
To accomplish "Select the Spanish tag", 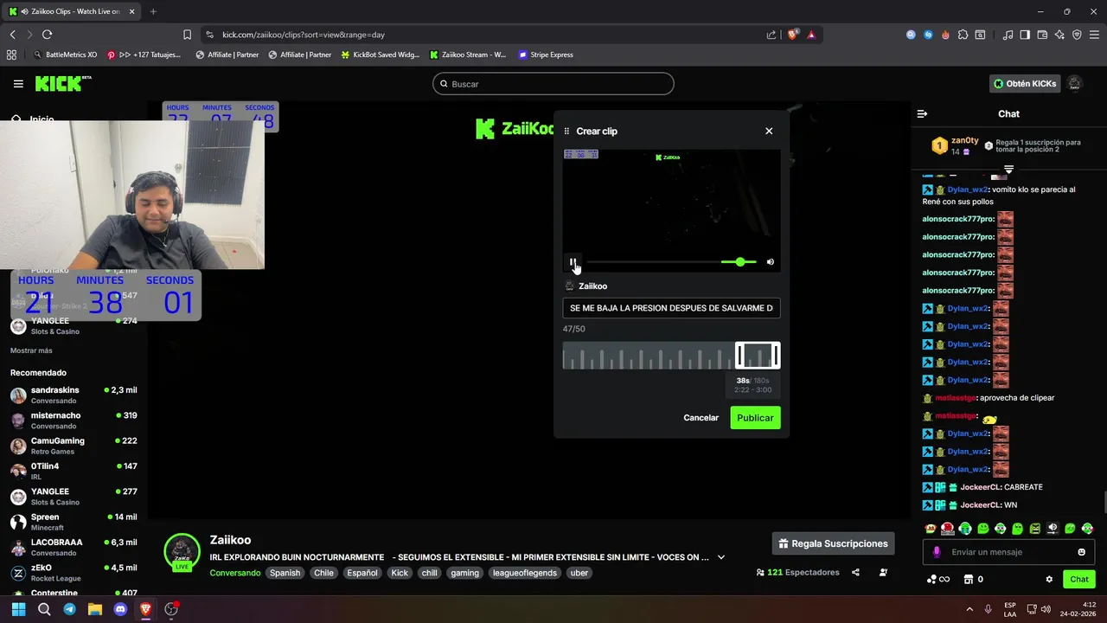I will click(285, 573).
